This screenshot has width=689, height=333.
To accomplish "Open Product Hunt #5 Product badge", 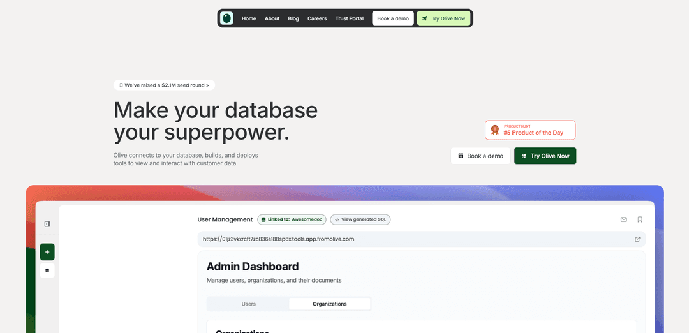I will [530, 130].
